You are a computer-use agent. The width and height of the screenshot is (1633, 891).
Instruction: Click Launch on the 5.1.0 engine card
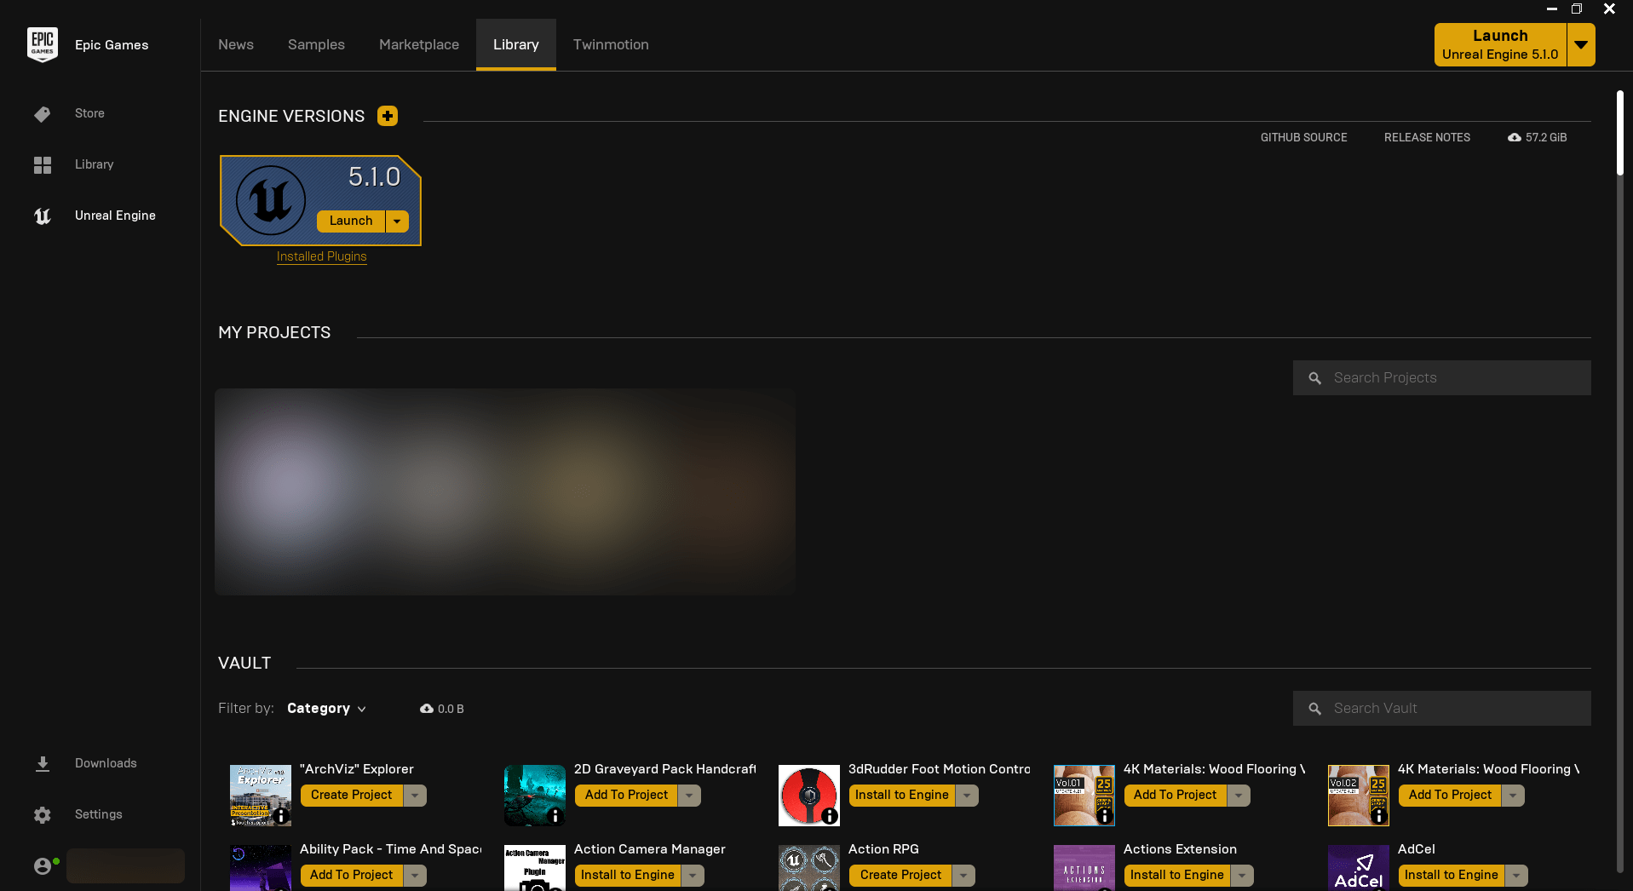[351, 221]
